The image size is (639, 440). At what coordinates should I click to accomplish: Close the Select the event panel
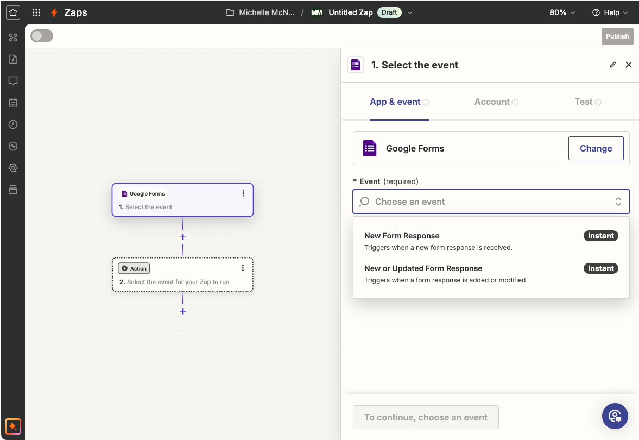pyautogui.click(x=629, y=65)
